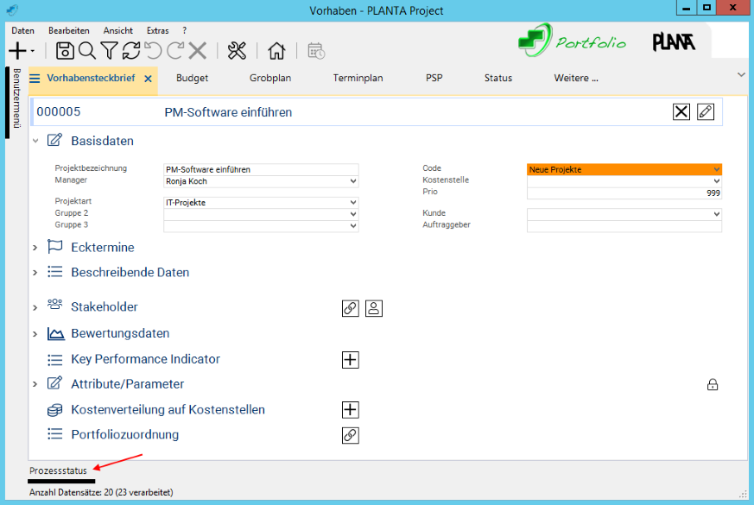
Task: Click the Redo arrow icon
Action: 175,50
